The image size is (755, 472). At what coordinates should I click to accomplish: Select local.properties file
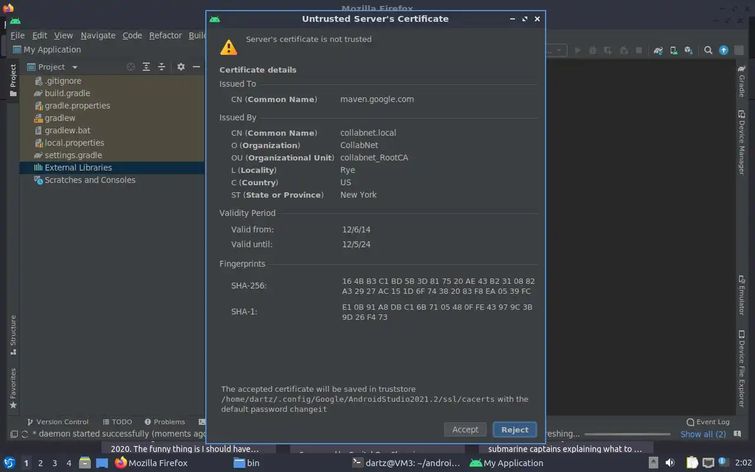(112, 143)
